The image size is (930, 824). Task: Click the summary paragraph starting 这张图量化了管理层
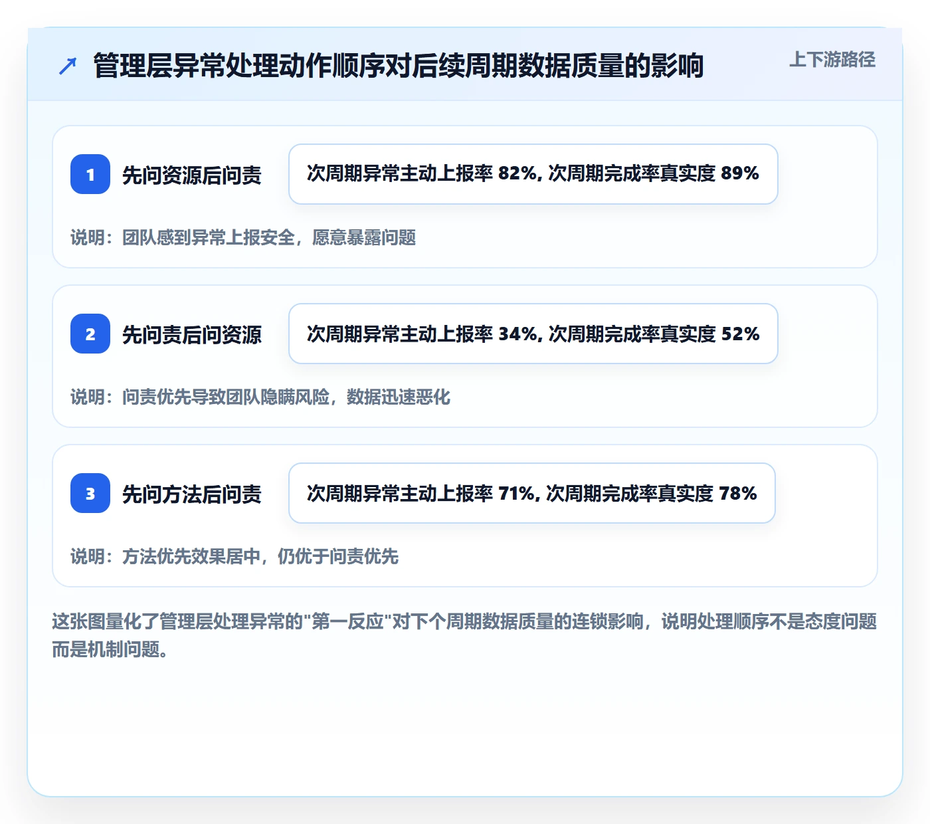tap(464, 635)
